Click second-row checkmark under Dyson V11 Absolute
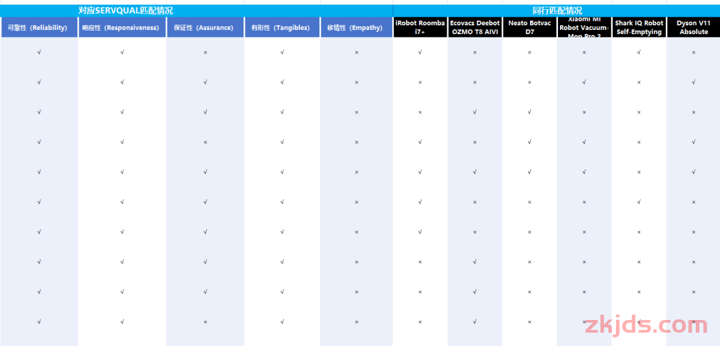 [693, 82]
